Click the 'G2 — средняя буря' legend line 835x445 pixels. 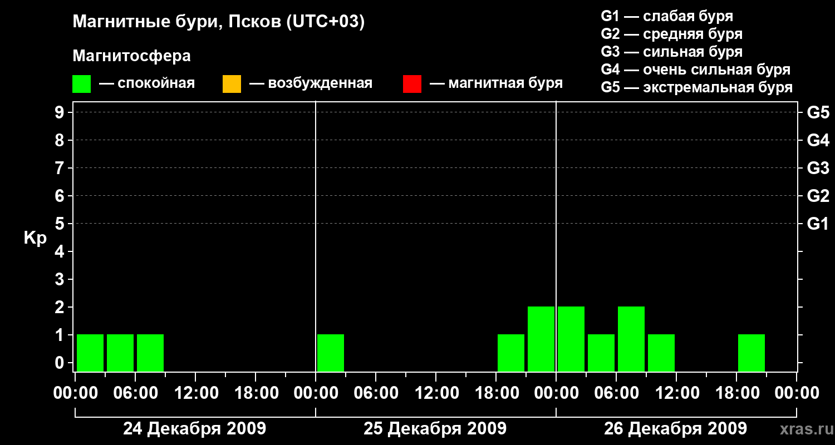pos(671,34)
